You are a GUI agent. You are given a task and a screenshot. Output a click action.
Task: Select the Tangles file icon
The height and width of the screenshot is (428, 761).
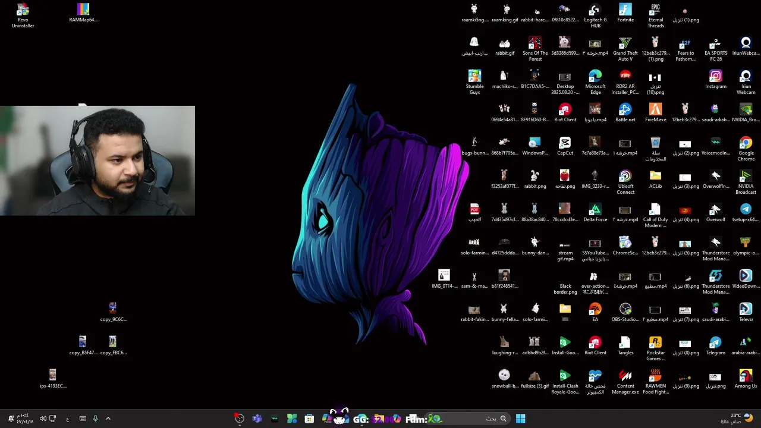coord(625,346)
